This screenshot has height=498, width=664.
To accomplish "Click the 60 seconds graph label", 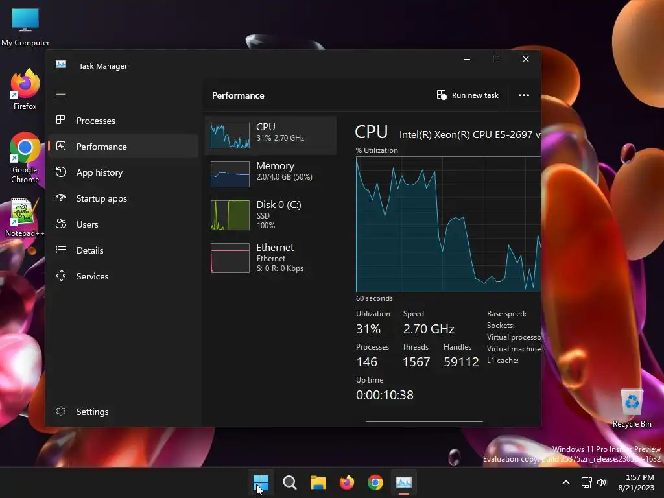I will (x=374, y=298).
